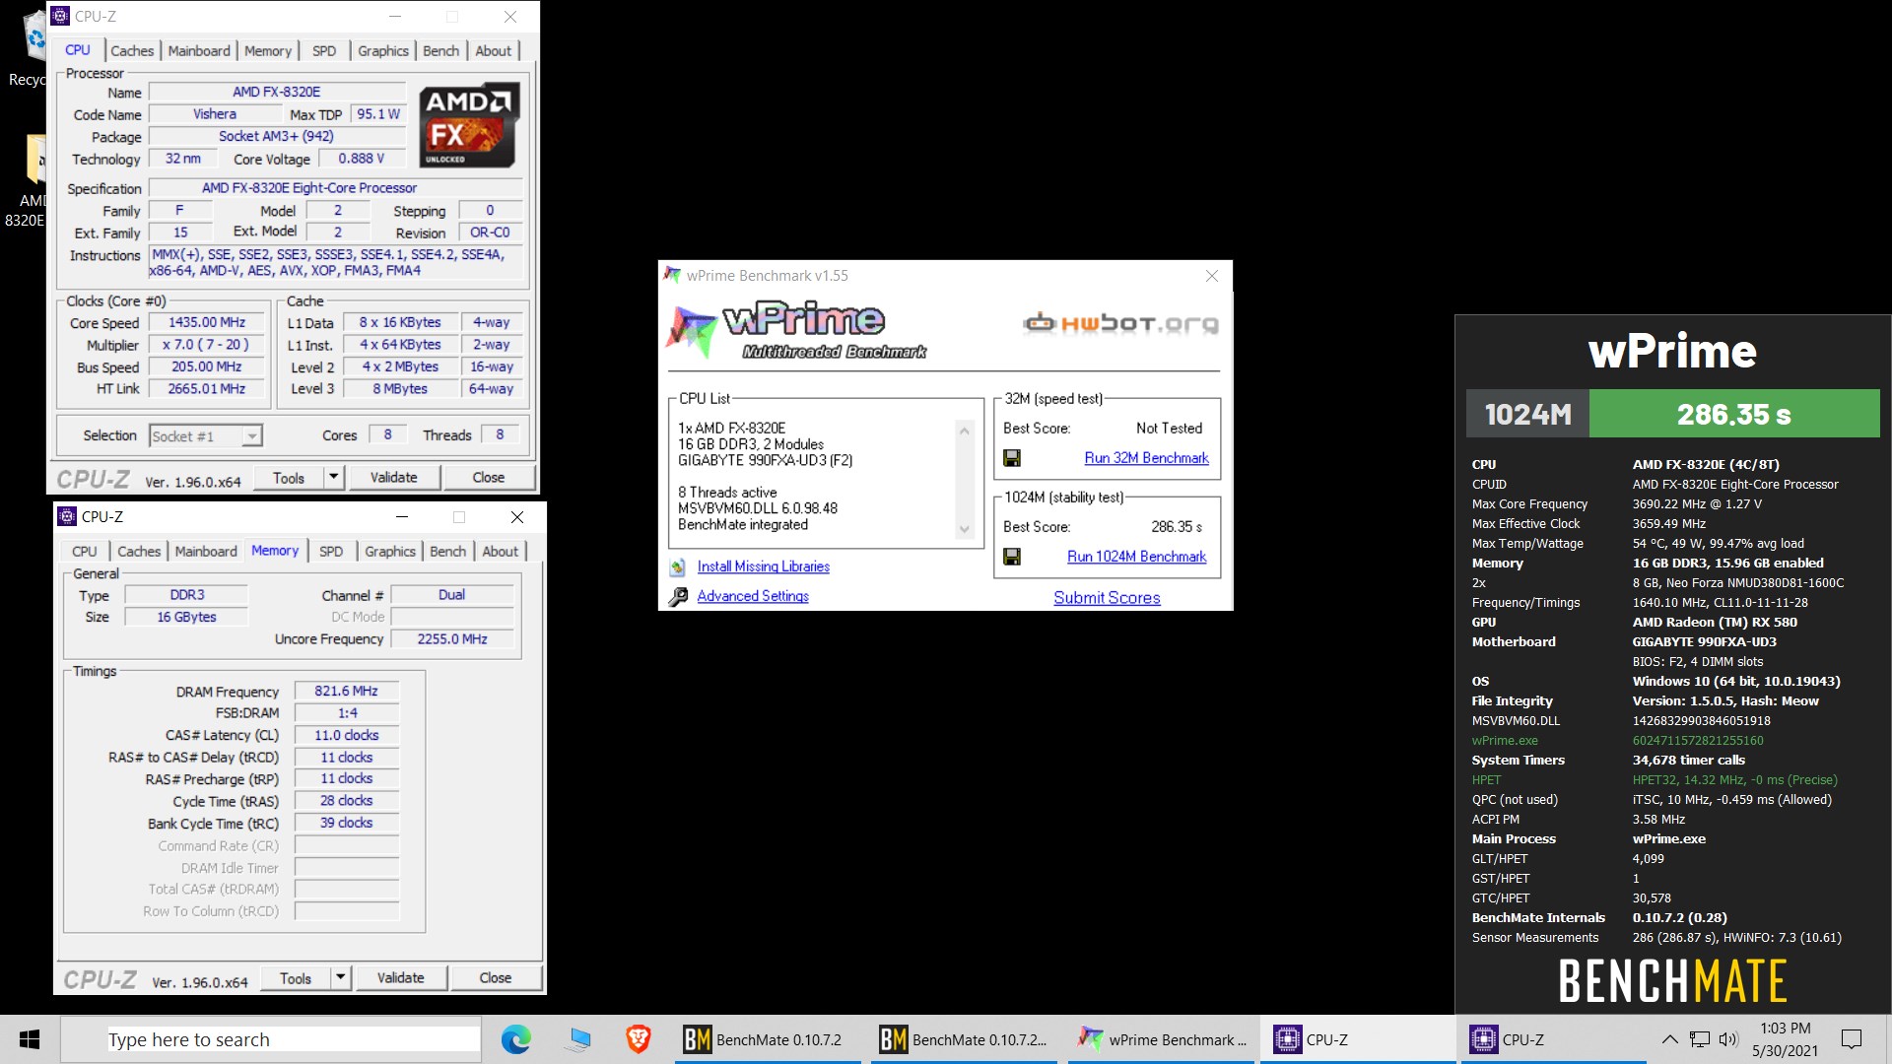Run the 1024M Benchmark

[x=1136, y=557]
